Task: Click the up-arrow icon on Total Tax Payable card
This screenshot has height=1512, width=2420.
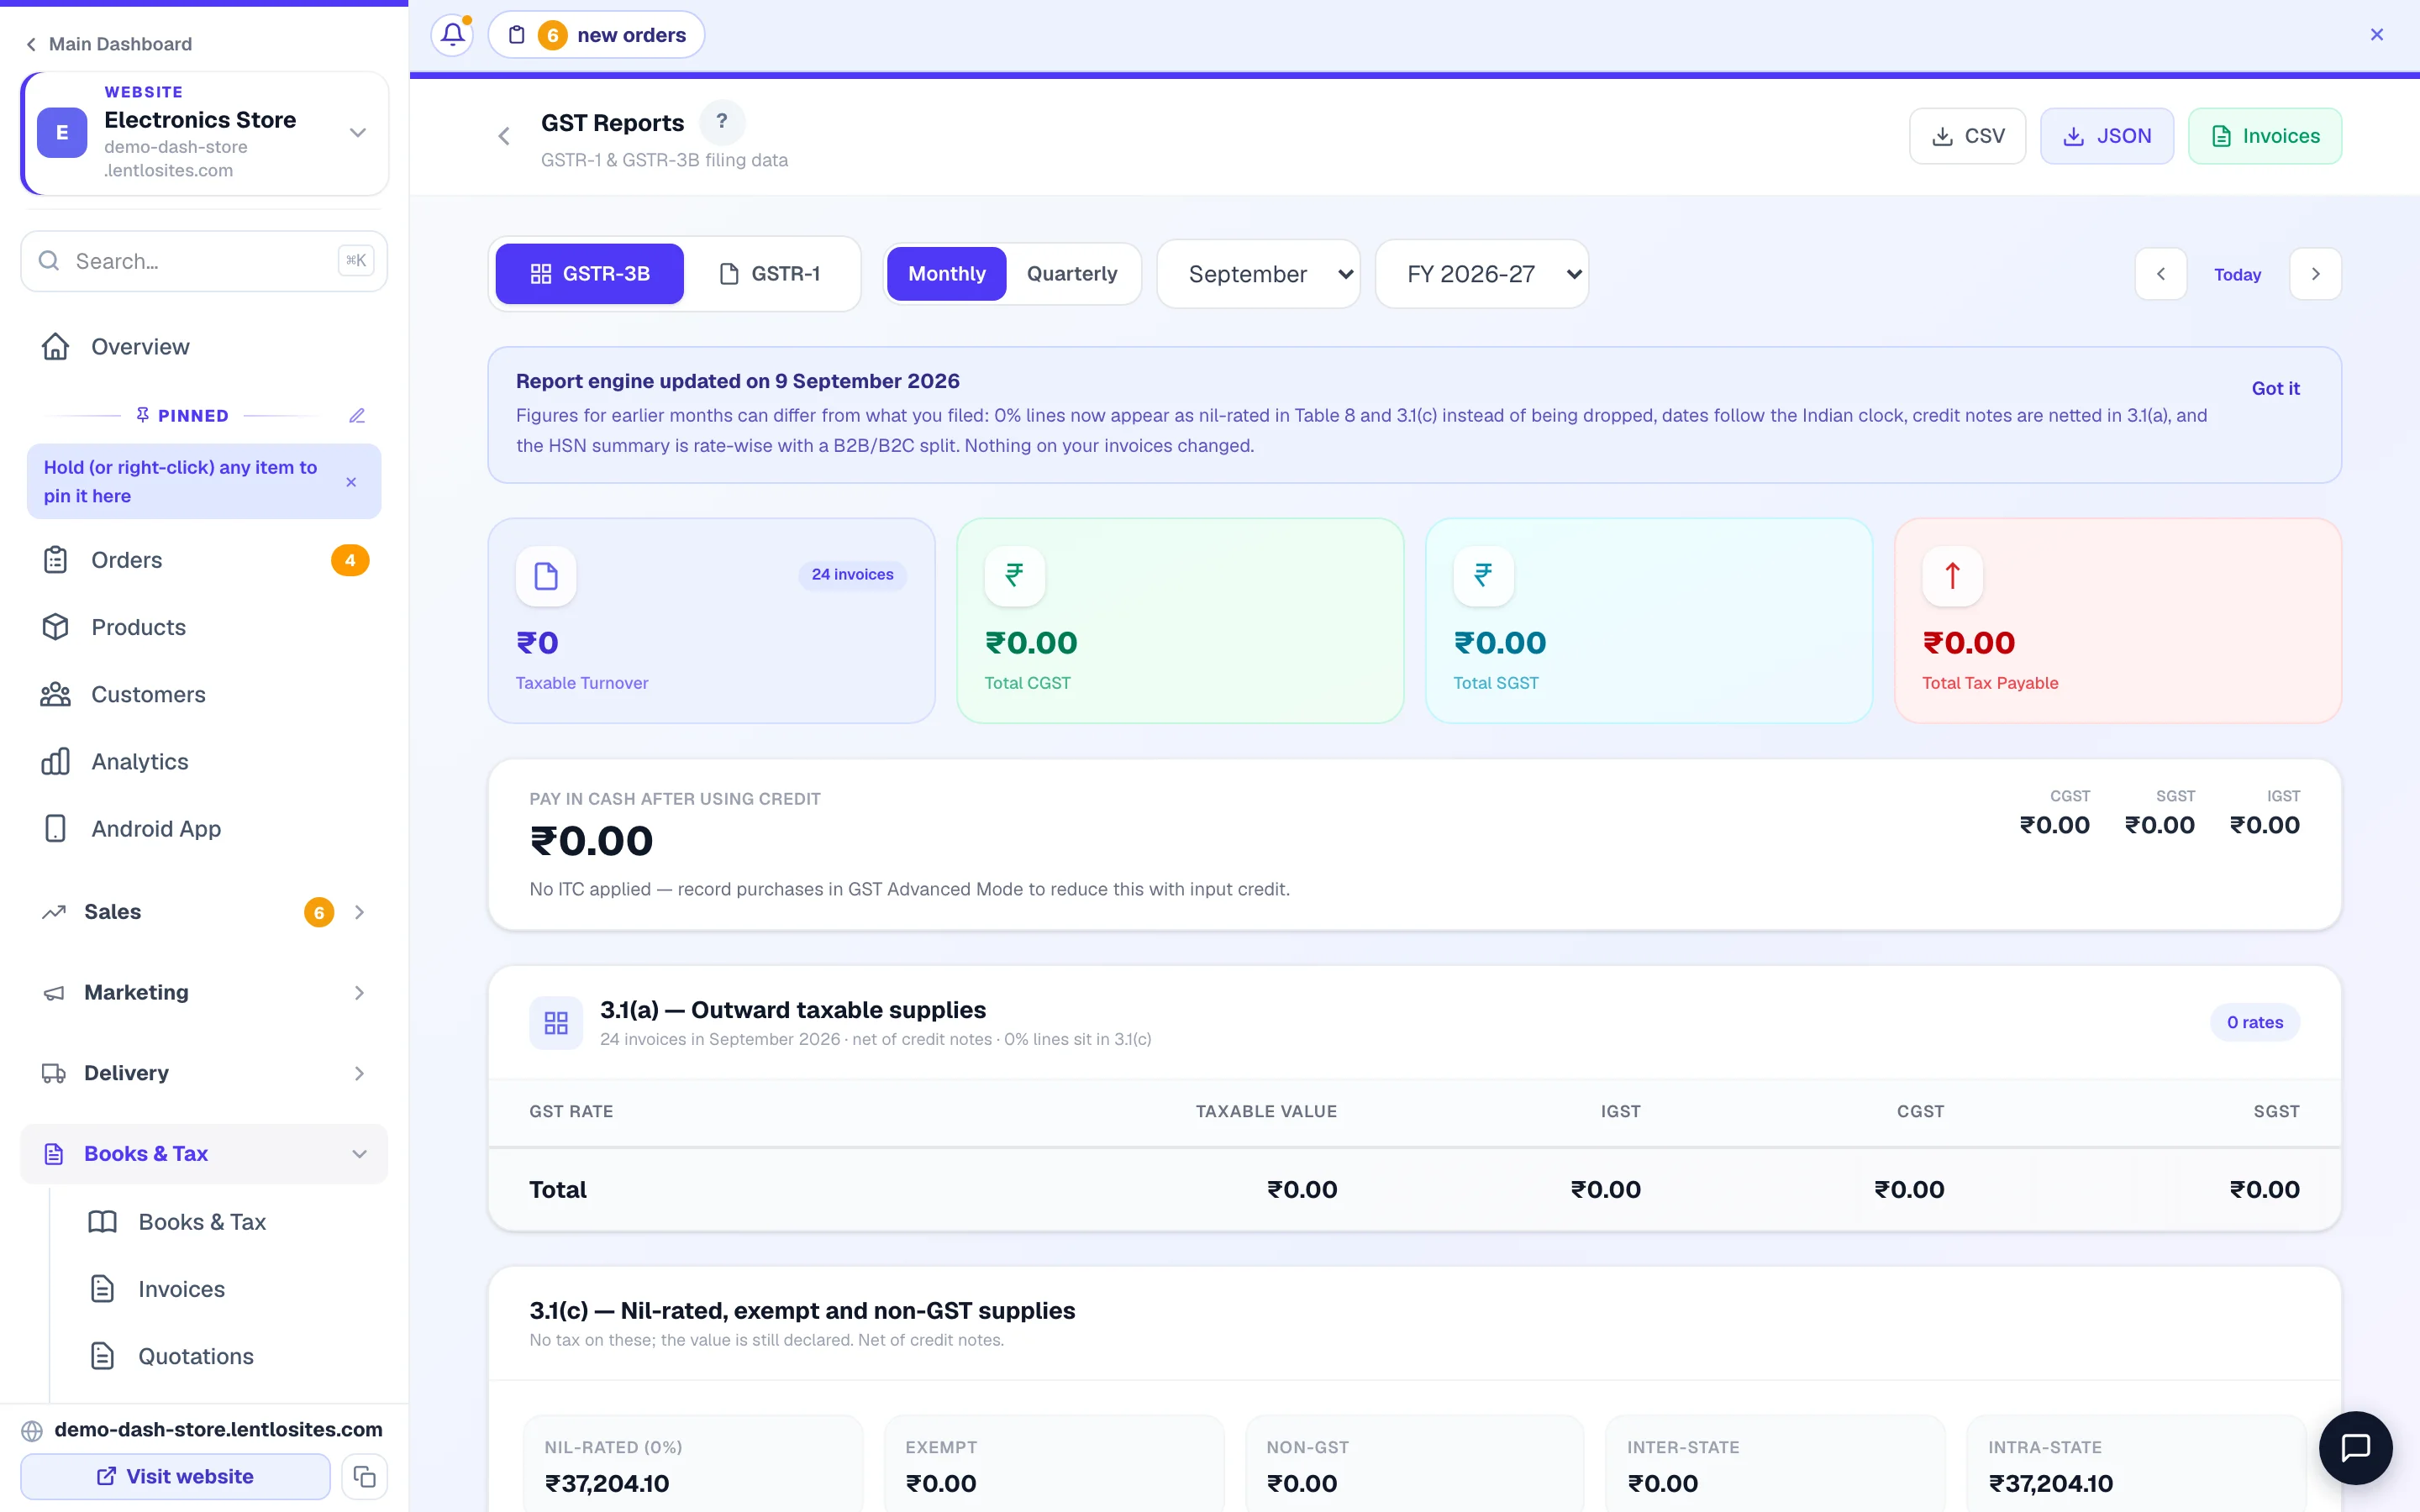Action: pos(1952,576)
